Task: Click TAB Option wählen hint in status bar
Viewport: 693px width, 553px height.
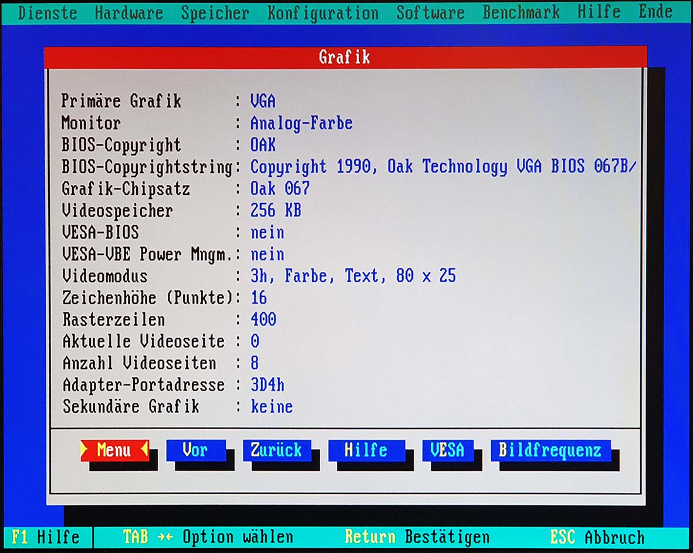Action: (208, 537)
